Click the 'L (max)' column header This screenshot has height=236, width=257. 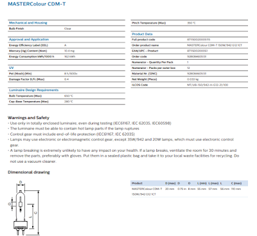pyautogui.click(x=213, y=183)
